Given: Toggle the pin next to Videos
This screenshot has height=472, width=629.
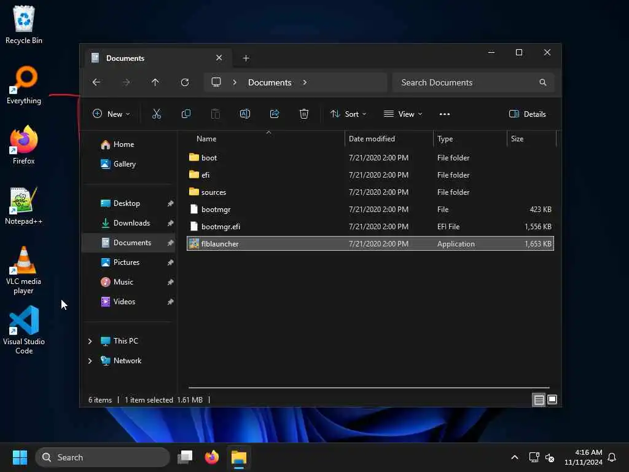Looking at the screenshot, I should pos(170,302).
